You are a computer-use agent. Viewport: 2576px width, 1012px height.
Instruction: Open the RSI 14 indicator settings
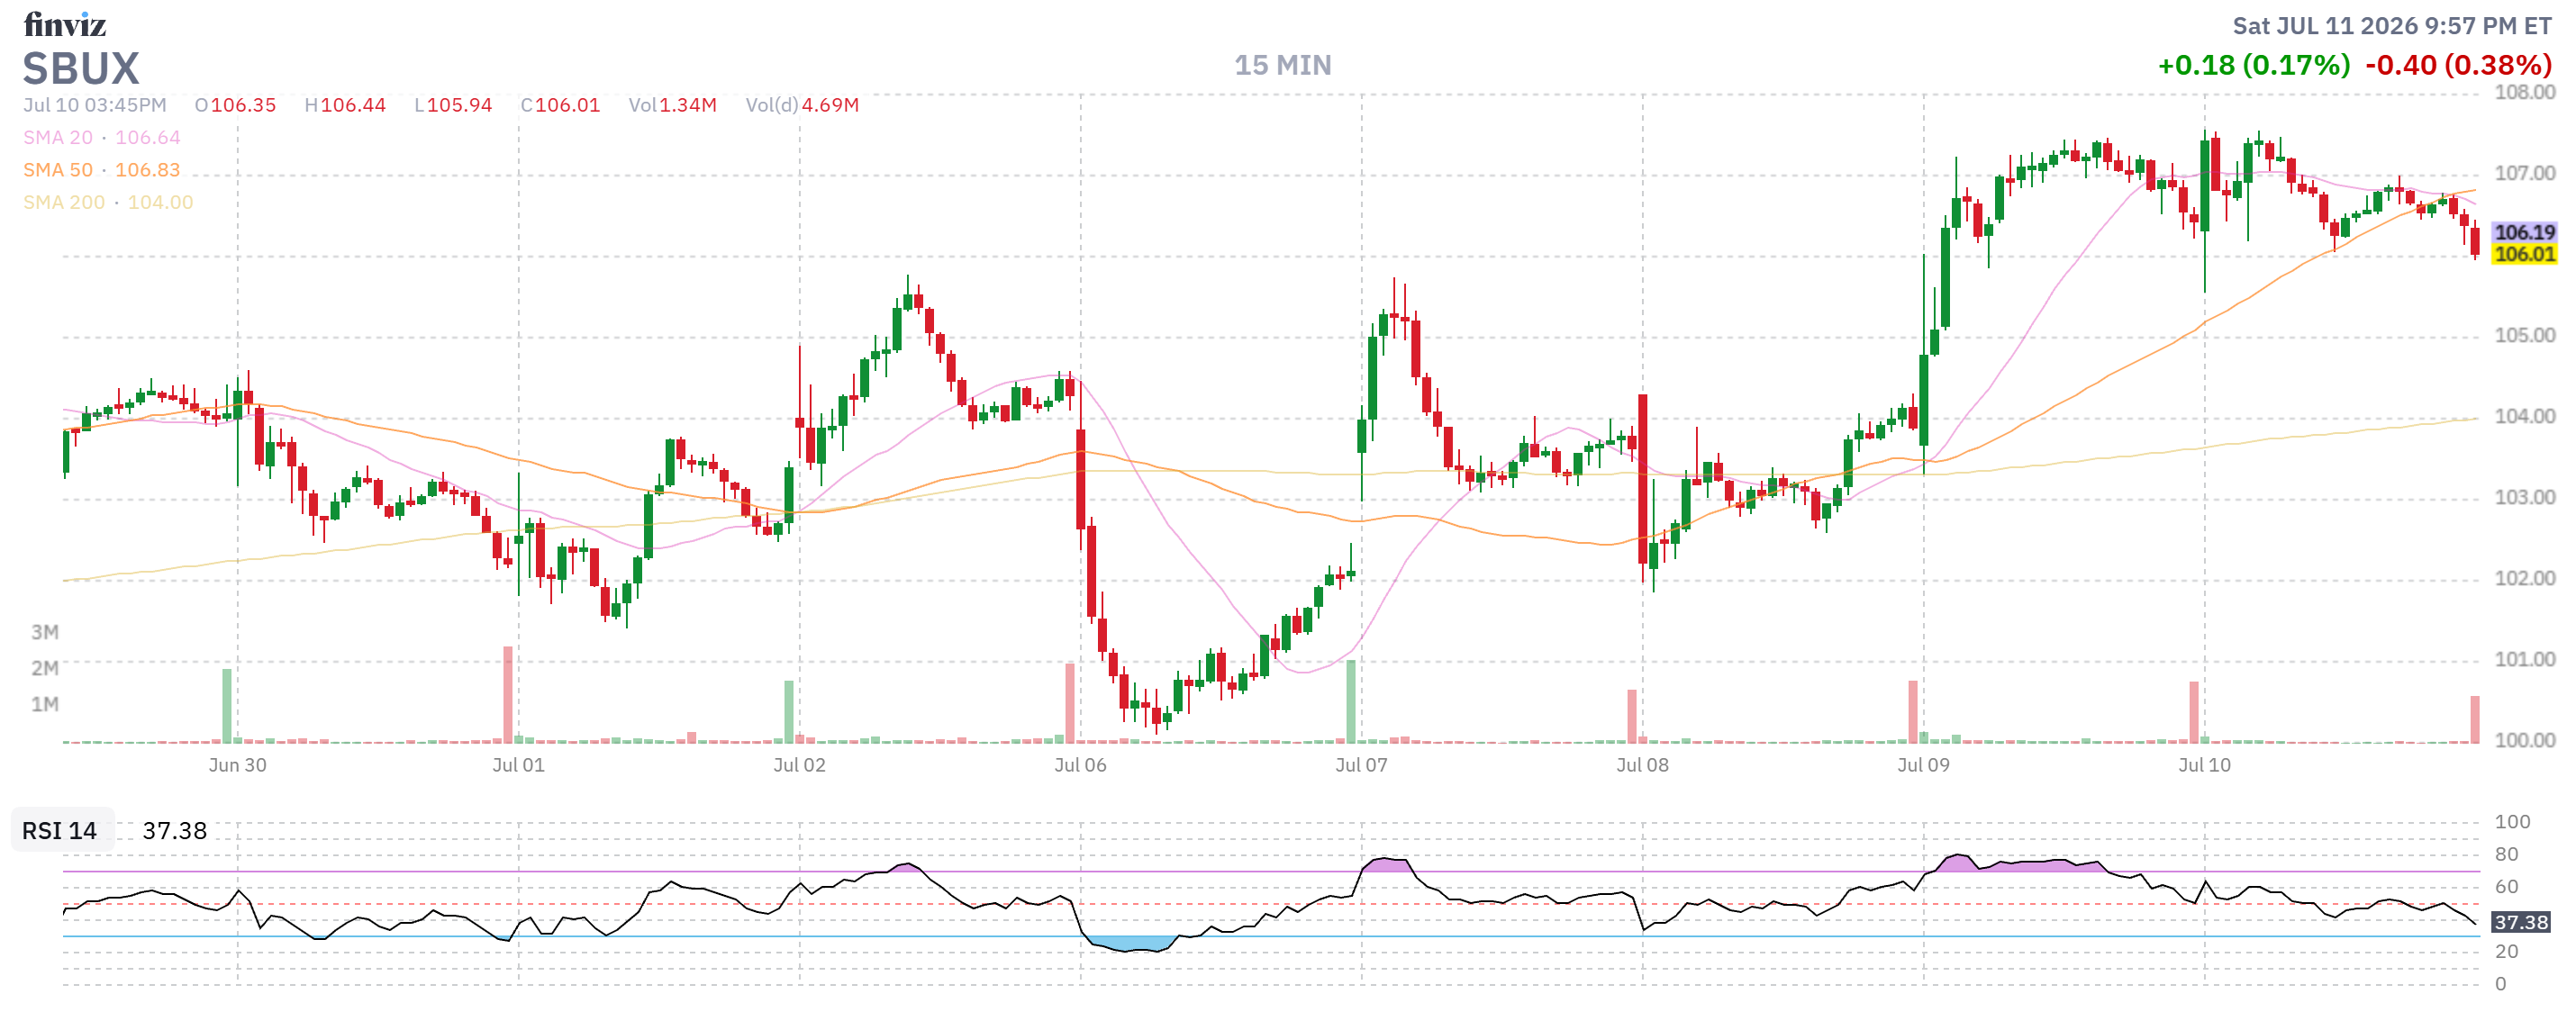point(60,830)
